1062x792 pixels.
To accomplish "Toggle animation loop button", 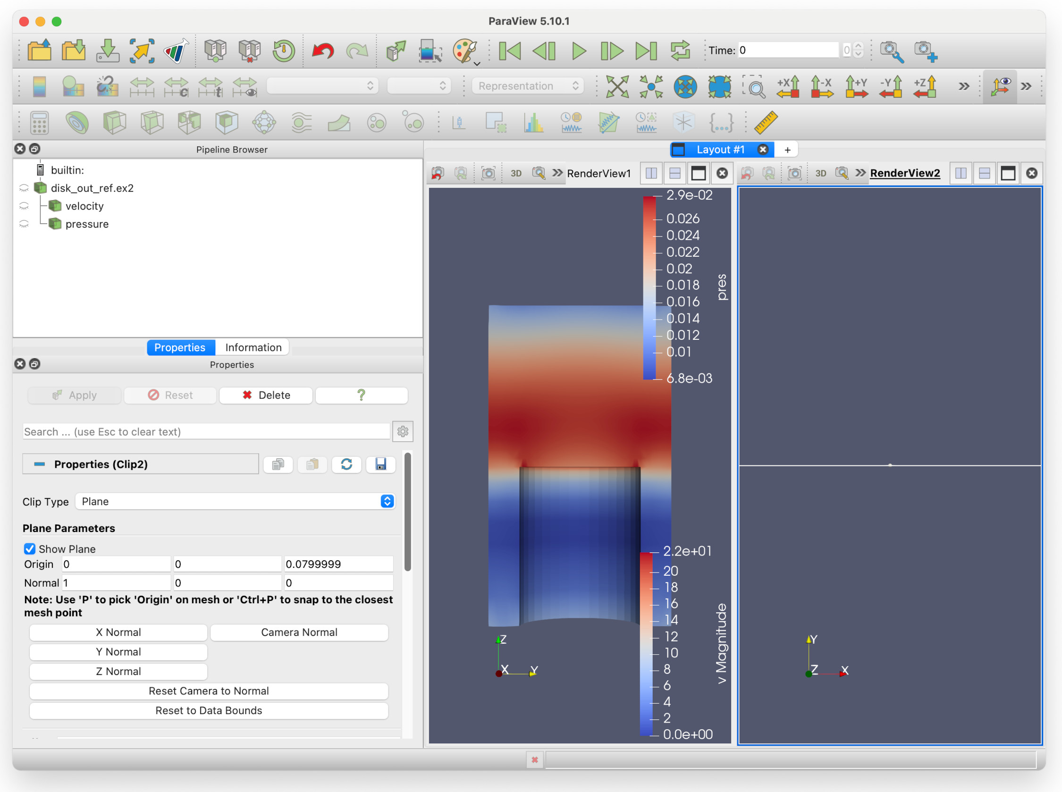I will click(x=680, y=51).
